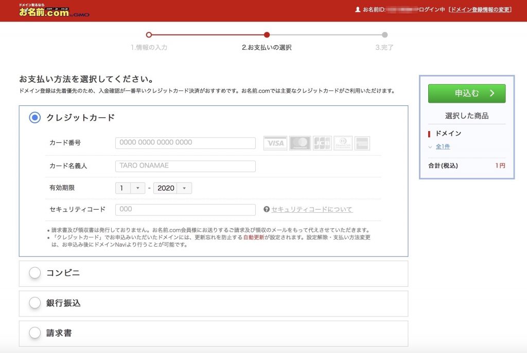Click the American Express card icon
Screen dimensions: 527x353
pyautogui.click(x=362, y=143)
